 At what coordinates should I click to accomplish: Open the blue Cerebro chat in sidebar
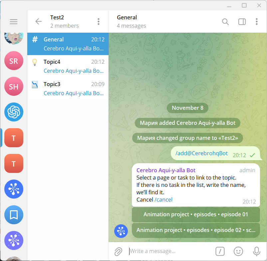pos(14,189)
